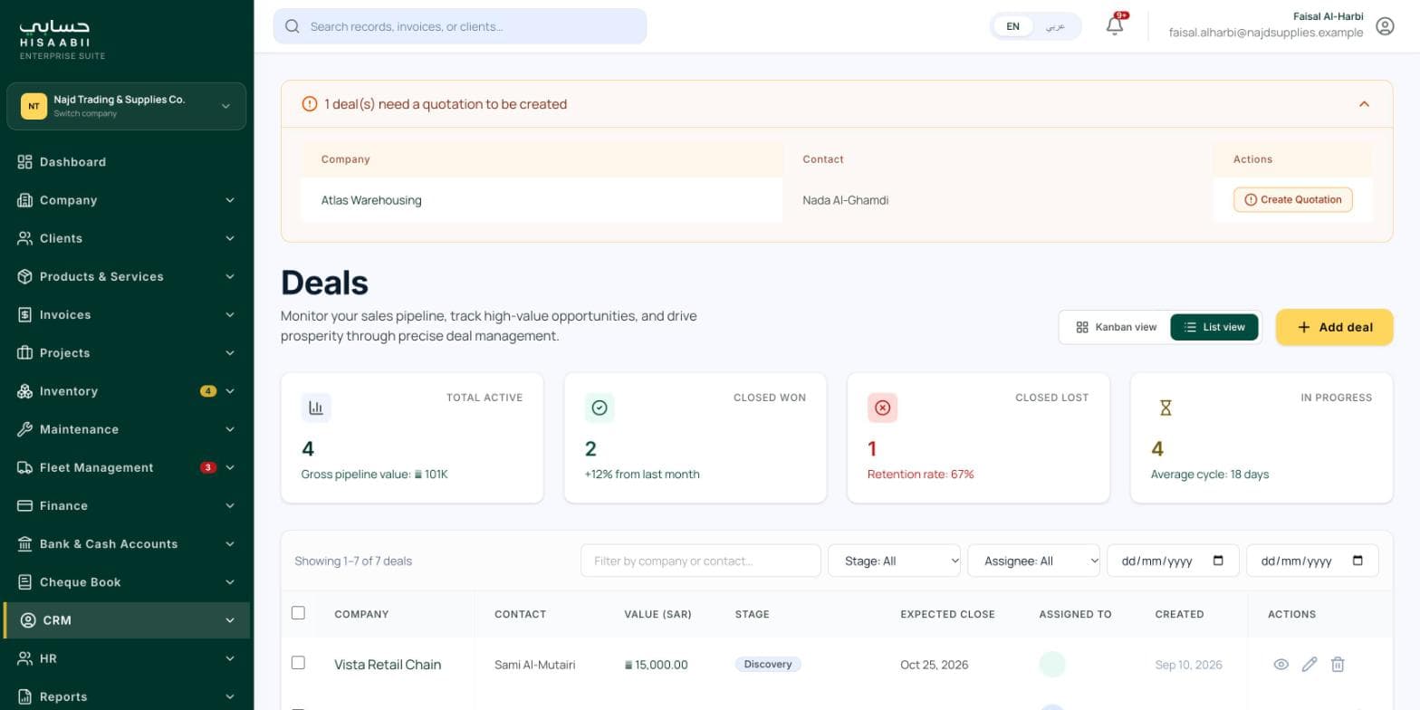
Task: Collapse the quotation needed banner
Action: point(1364,104)
